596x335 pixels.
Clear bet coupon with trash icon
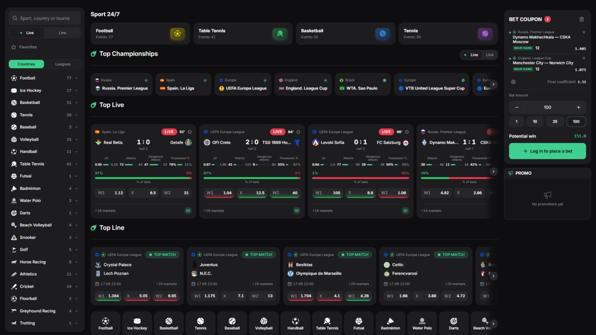pyautogui.click(x=582, y=19)
